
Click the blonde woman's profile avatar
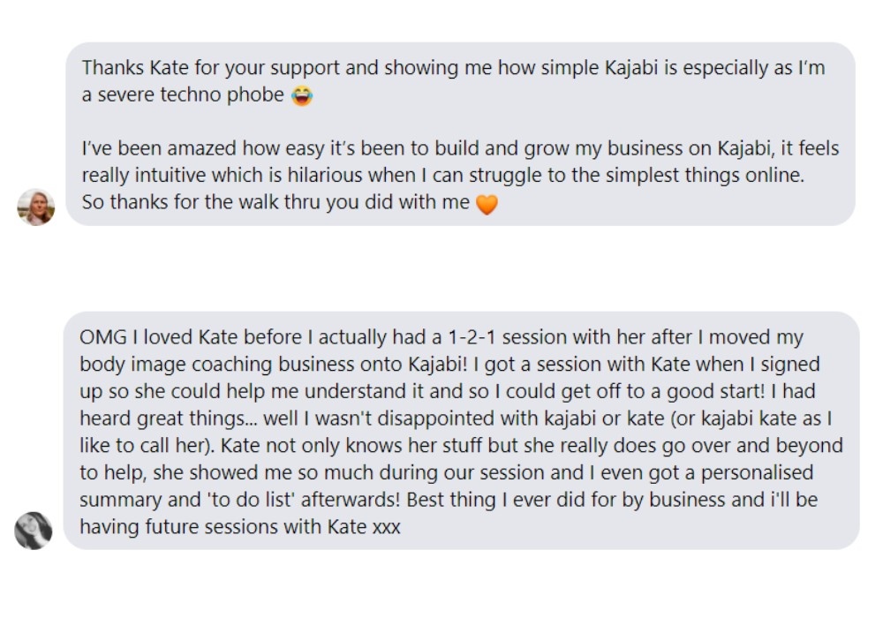tap(36, 207)
